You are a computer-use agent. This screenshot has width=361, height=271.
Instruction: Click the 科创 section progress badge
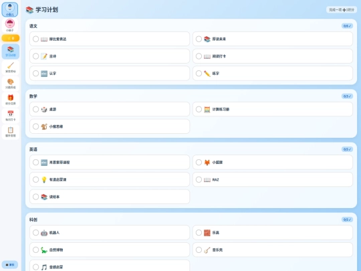(x=347, y=219)
